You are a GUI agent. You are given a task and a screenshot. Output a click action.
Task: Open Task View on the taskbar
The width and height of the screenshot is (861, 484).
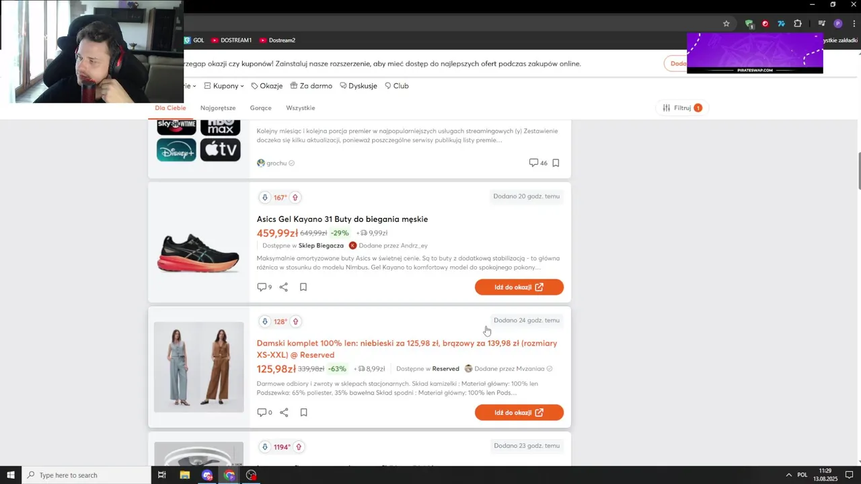161,475
